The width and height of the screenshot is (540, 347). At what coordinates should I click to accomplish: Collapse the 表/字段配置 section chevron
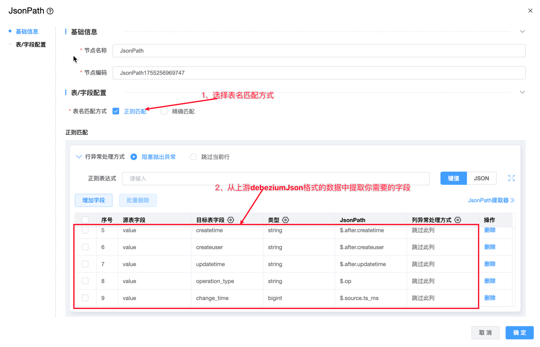[x=522, y=92]
